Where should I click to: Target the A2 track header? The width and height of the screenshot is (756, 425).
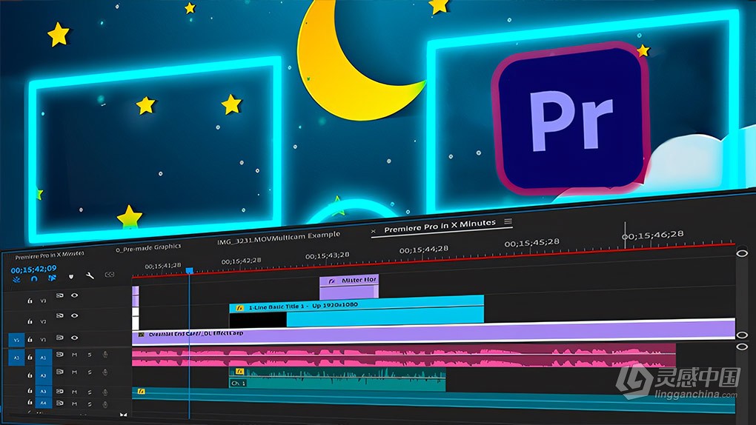44,376
